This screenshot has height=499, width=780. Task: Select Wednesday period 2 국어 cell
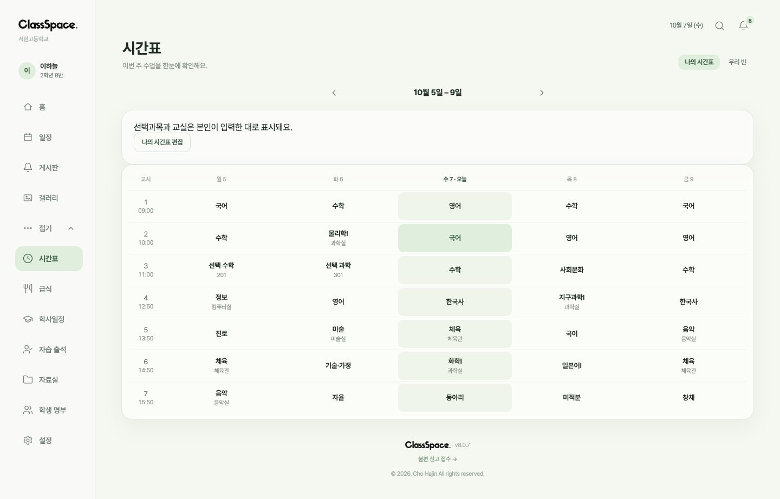point(455,238)
